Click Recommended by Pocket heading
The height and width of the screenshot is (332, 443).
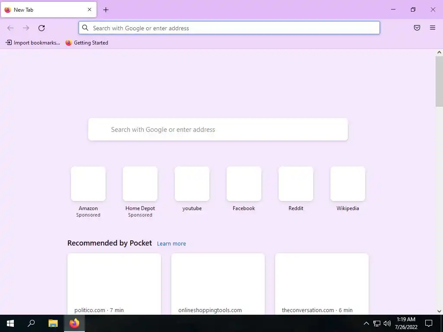pyautogui.click(x=109, y=243)
